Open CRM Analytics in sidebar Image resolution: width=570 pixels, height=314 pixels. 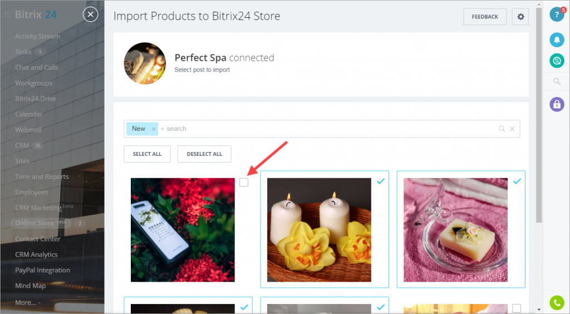[x=36, y=254]
